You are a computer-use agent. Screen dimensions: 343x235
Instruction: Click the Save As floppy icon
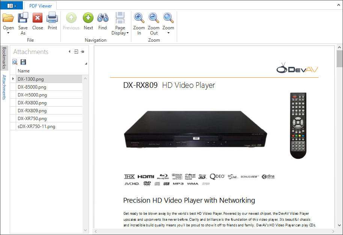(23, 18)
